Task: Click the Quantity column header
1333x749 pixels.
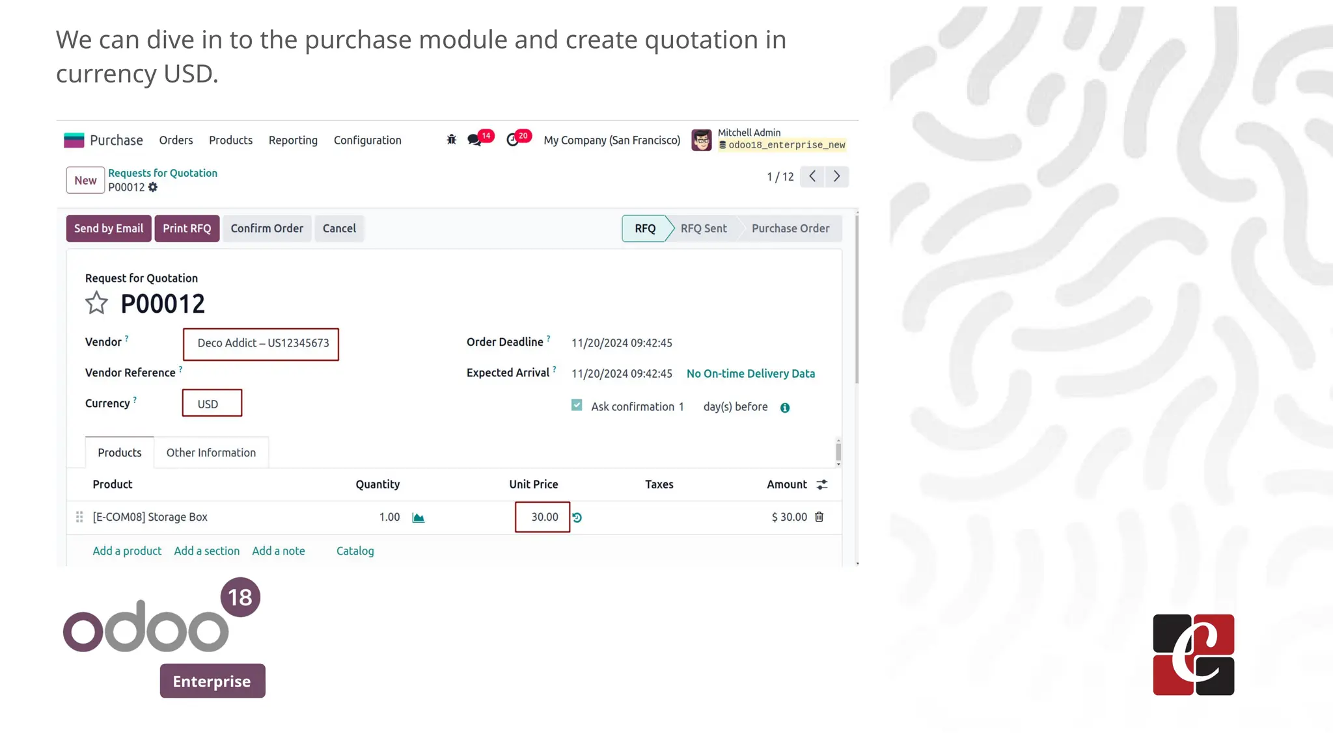Action: click(x=378, y=484)
